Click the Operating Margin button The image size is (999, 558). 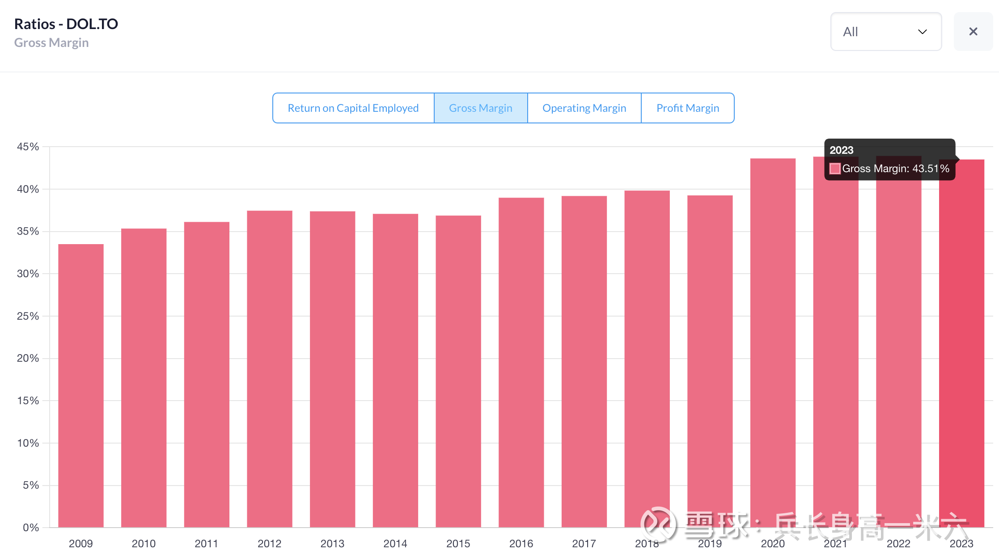[x=583, y=107]
